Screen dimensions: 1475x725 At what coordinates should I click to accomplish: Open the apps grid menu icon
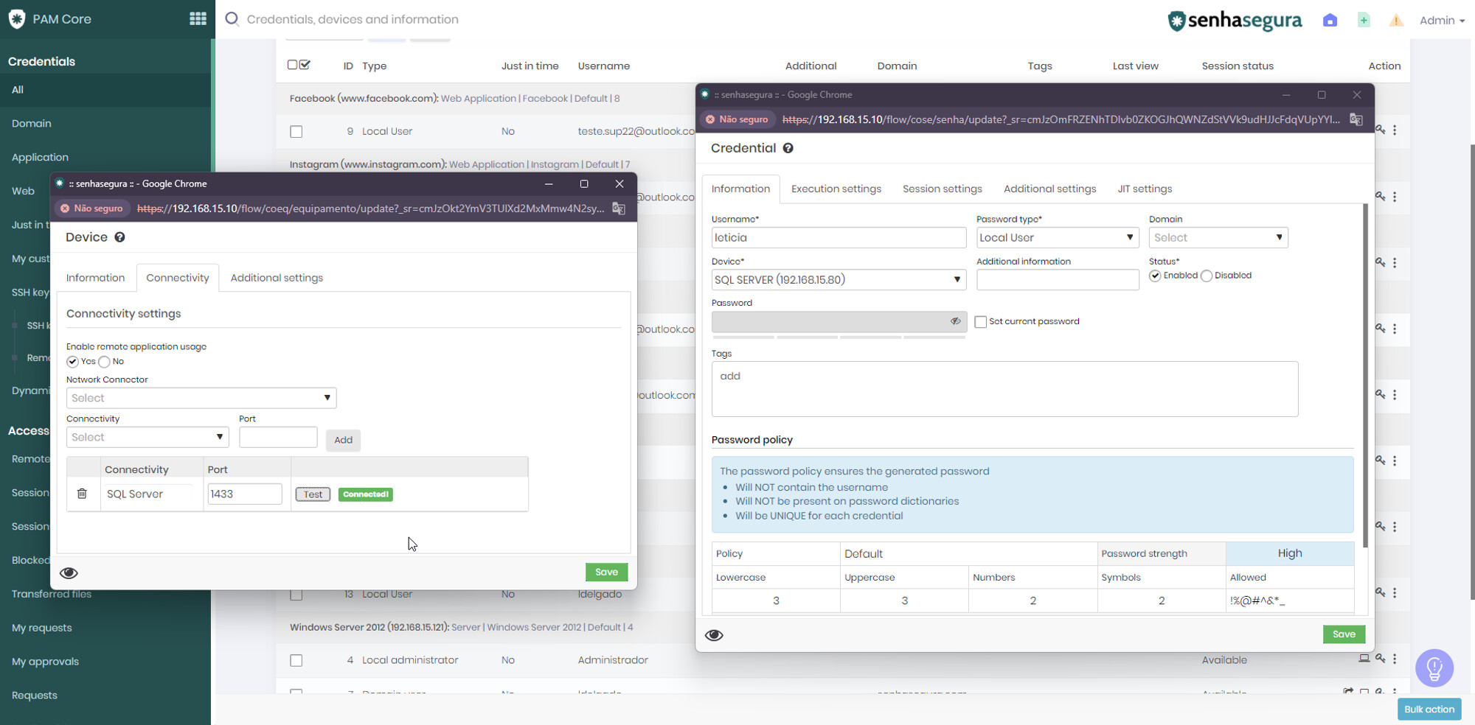point(198,19)
